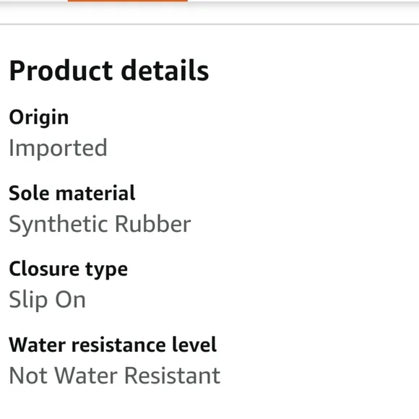The image size is (419, 419).
Task: Select the Not Water Resistant value
Action: (115, 376)
